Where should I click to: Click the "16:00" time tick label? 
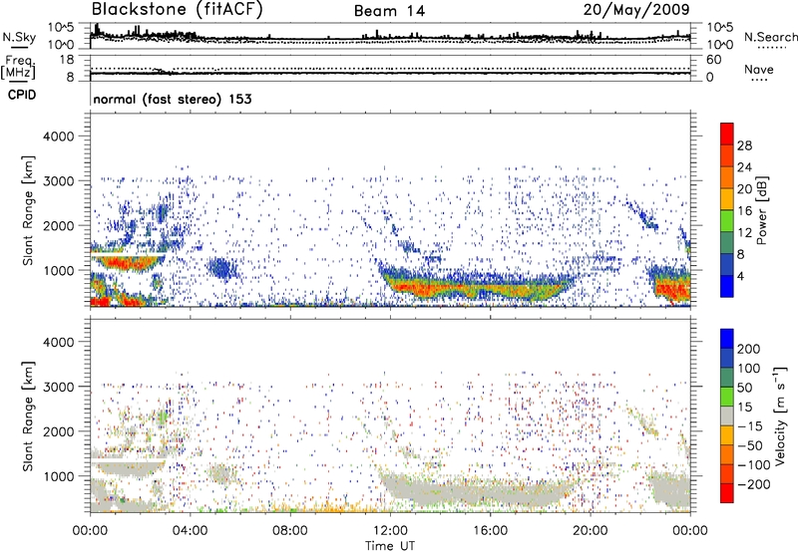[x=490, y=531]
